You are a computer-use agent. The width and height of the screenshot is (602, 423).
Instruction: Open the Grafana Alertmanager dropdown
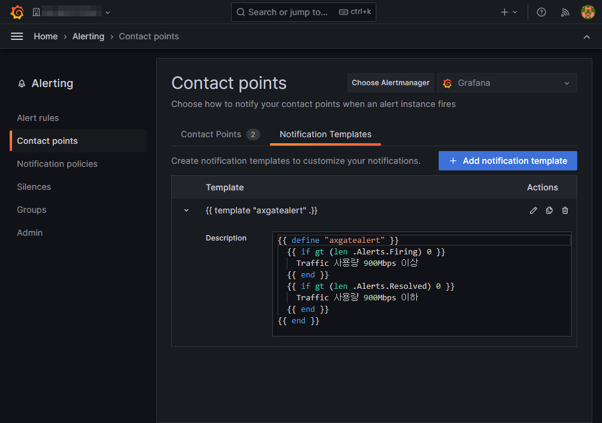(x=507, y=83)
